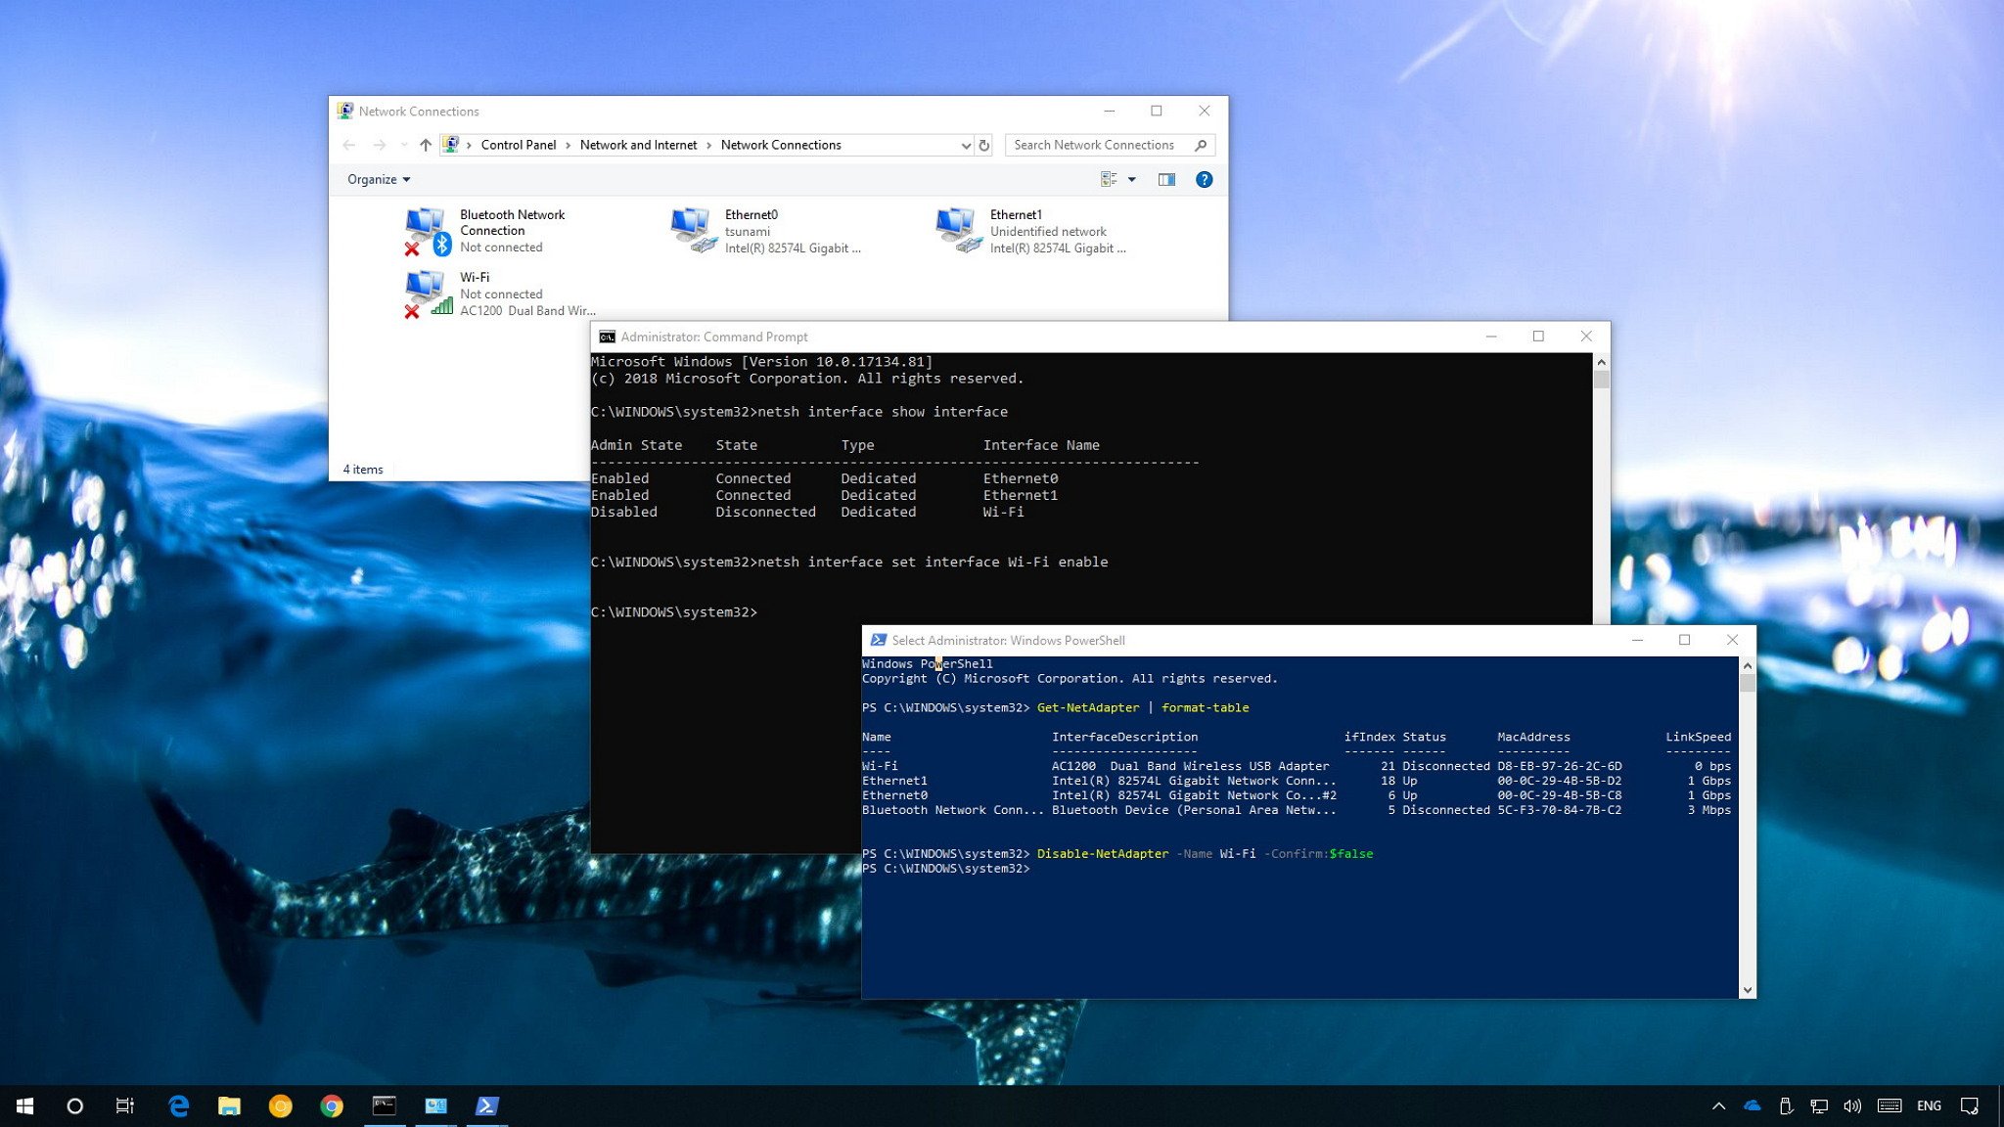The height and width of the screenshot is (1127, 2004).
Task: Click 'Unidentified network' under Ethernet1
Action: point(1048,232)
